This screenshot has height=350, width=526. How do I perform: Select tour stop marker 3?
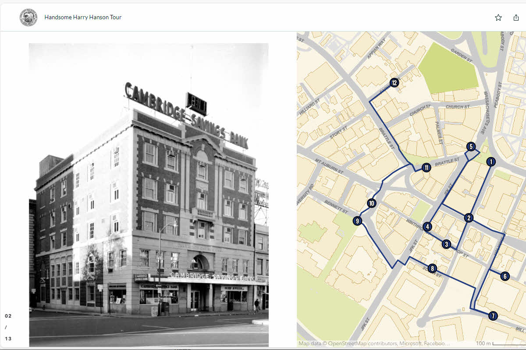[x=446, y=244]
